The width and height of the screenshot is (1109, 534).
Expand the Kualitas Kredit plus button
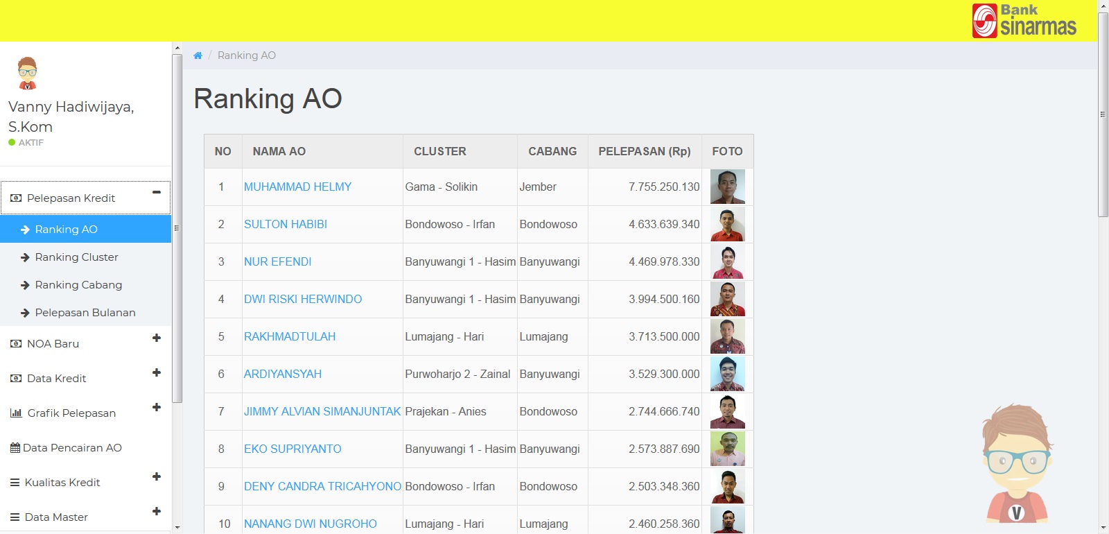point(157,476)
